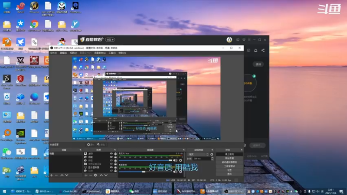347x195 pixels.
Task: Toggle visibility eye of the 浏览 source
Action: tap(111, 157)
